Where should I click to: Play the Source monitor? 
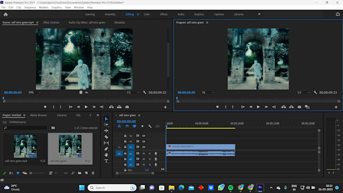pos(86,107)
